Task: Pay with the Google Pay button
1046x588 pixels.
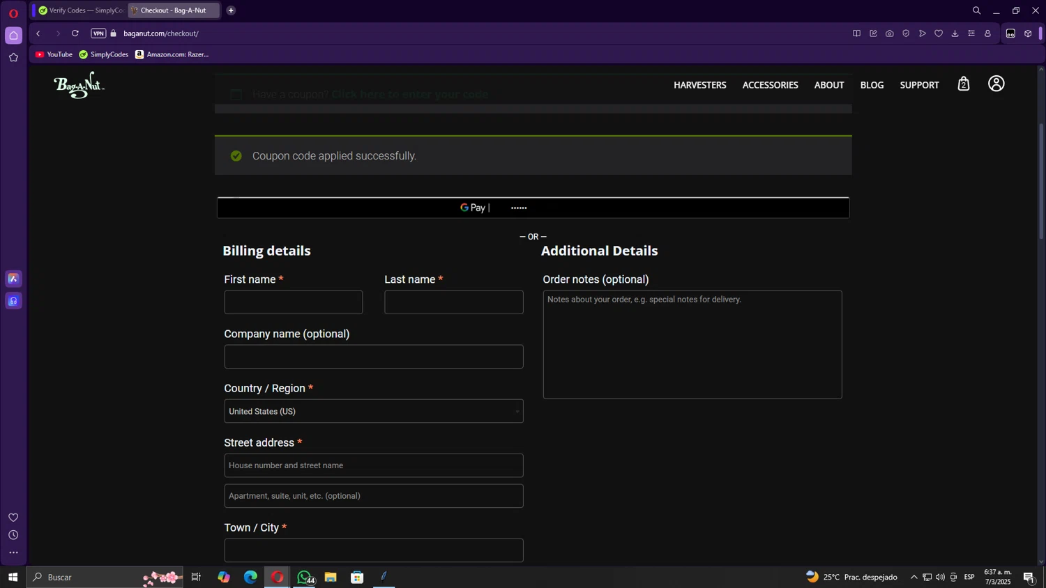Action: (x=533, y=208)
